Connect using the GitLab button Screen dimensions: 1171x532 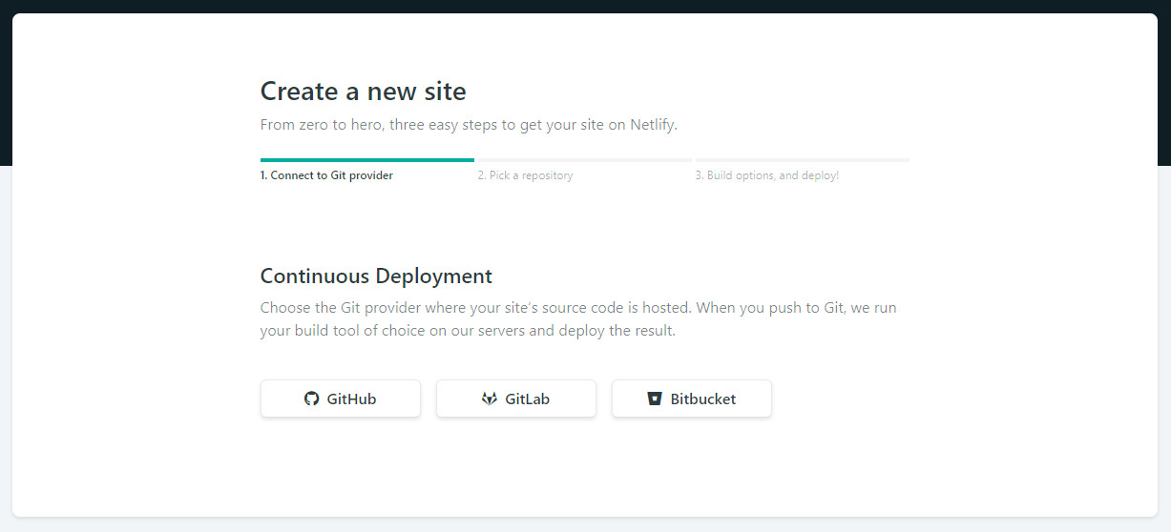(x=515, y=399)
